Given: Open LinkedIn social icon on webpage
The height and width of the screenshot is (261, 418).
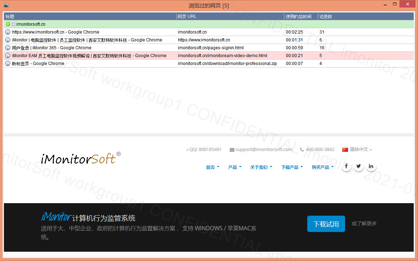Looking at the screenshot, I should (x=371, y=166).
